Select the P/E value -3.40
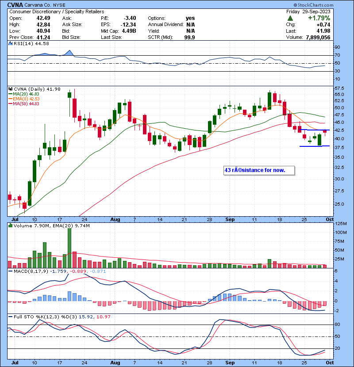 pyautogui.click(x=130, y=18)
